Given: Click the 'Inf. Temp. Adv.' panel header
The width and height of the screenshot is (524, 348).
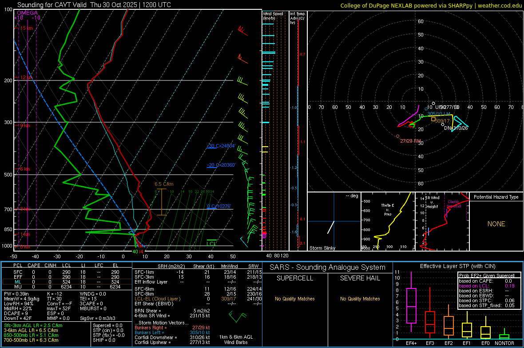Looking at the screenshot, I should (x=298, y=18).
